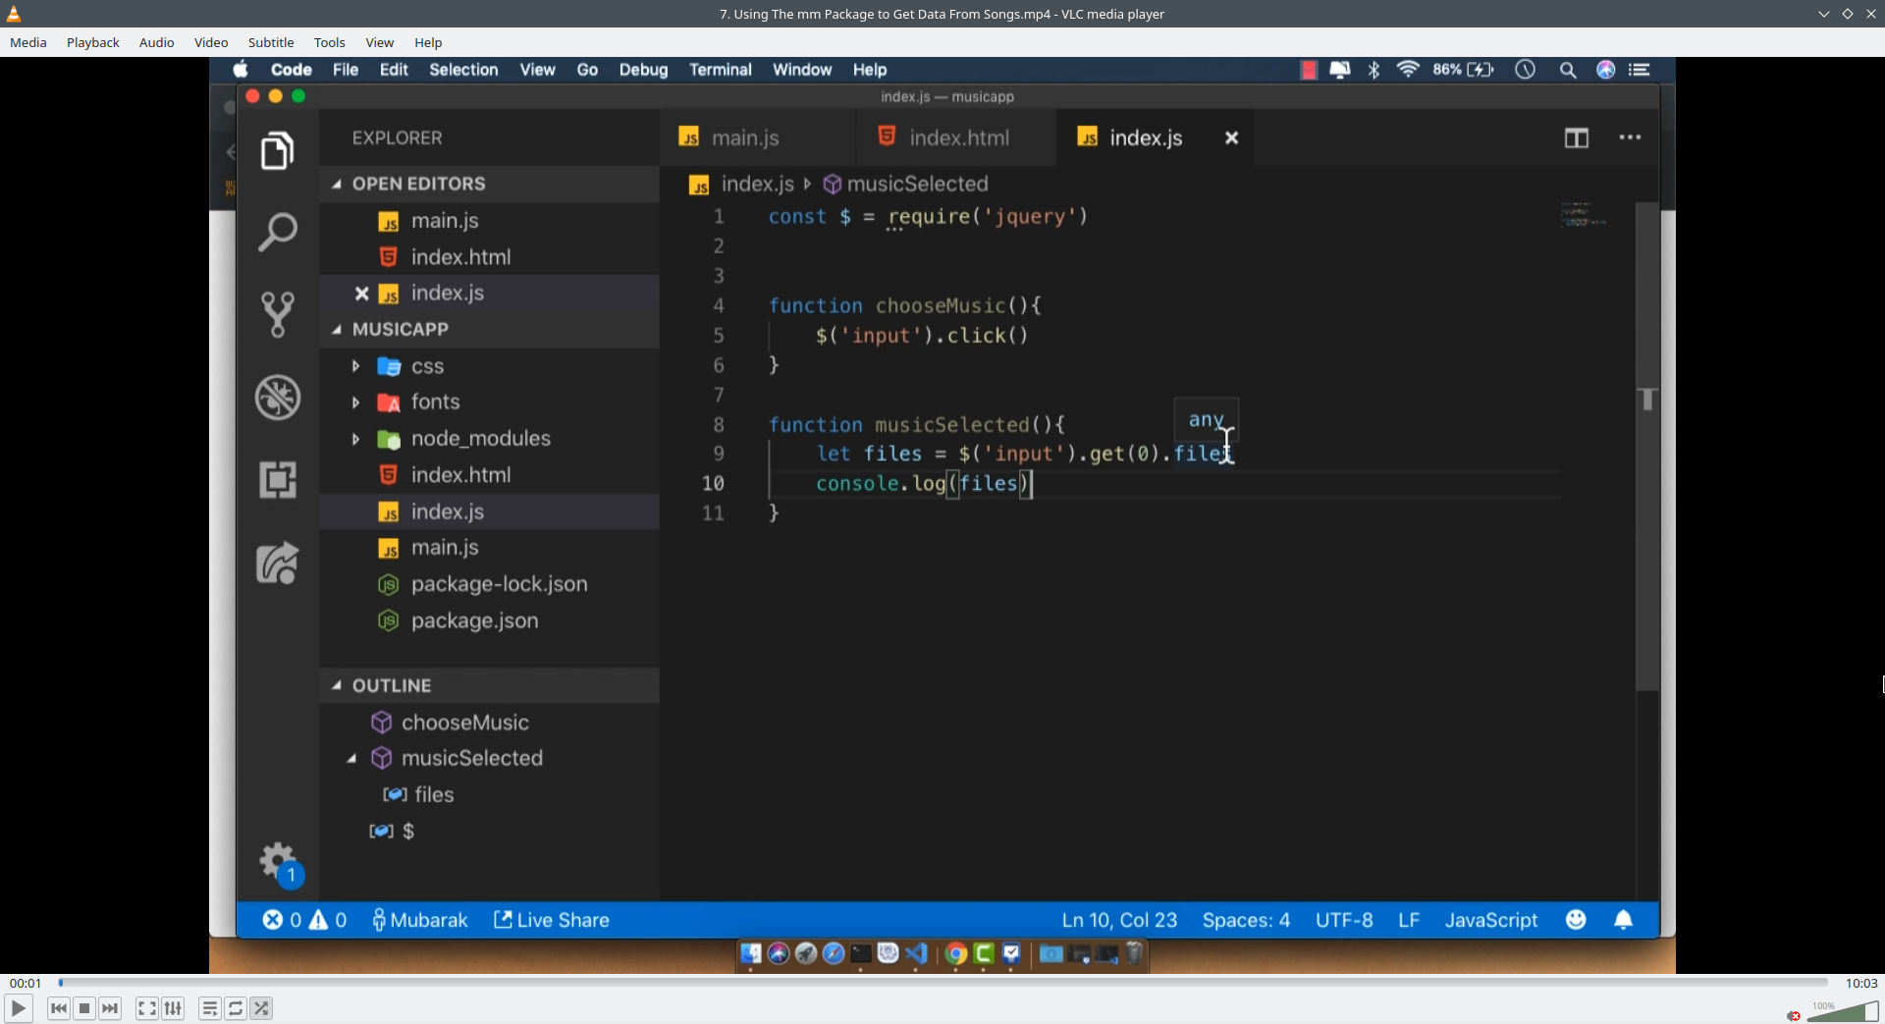
Task: Click Ln 10, Col 23 in the status bar
Action: (x=1119, y=920)
